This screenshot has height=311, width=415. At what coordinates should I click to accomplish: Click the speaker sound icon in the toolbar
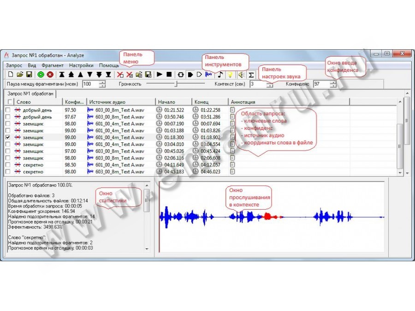point(241,74)
